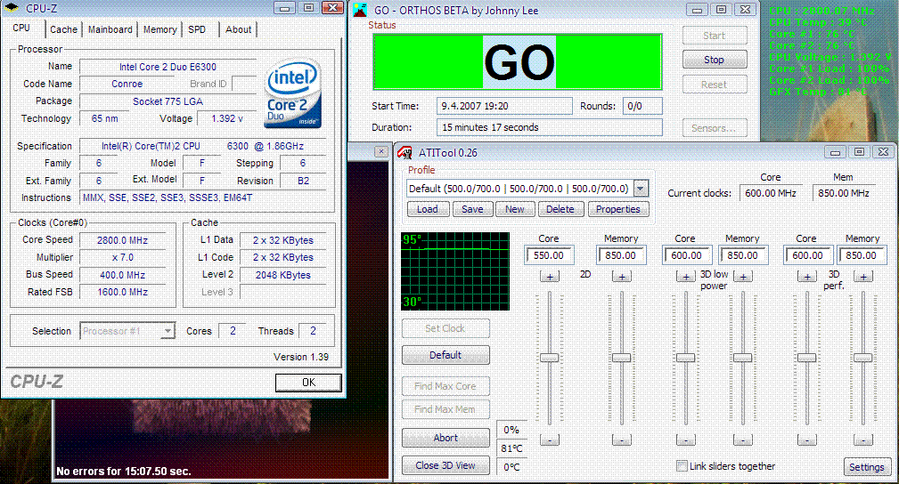This screenshot has height=484, width=899.
Task: Increase 3D low power Core clock plus
Action: pos(686,277)
